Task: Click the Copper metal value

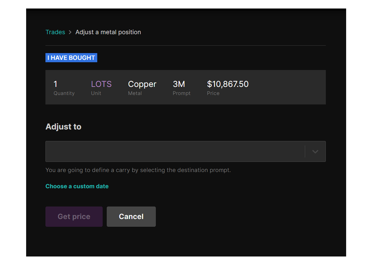Action: click(x=142, y=84)
